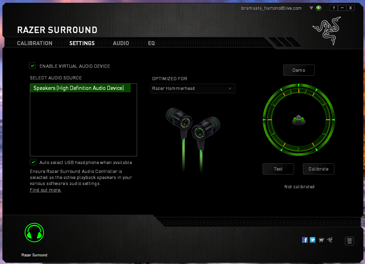
Task: Click the green status indicator near account email
Action: 318,8
